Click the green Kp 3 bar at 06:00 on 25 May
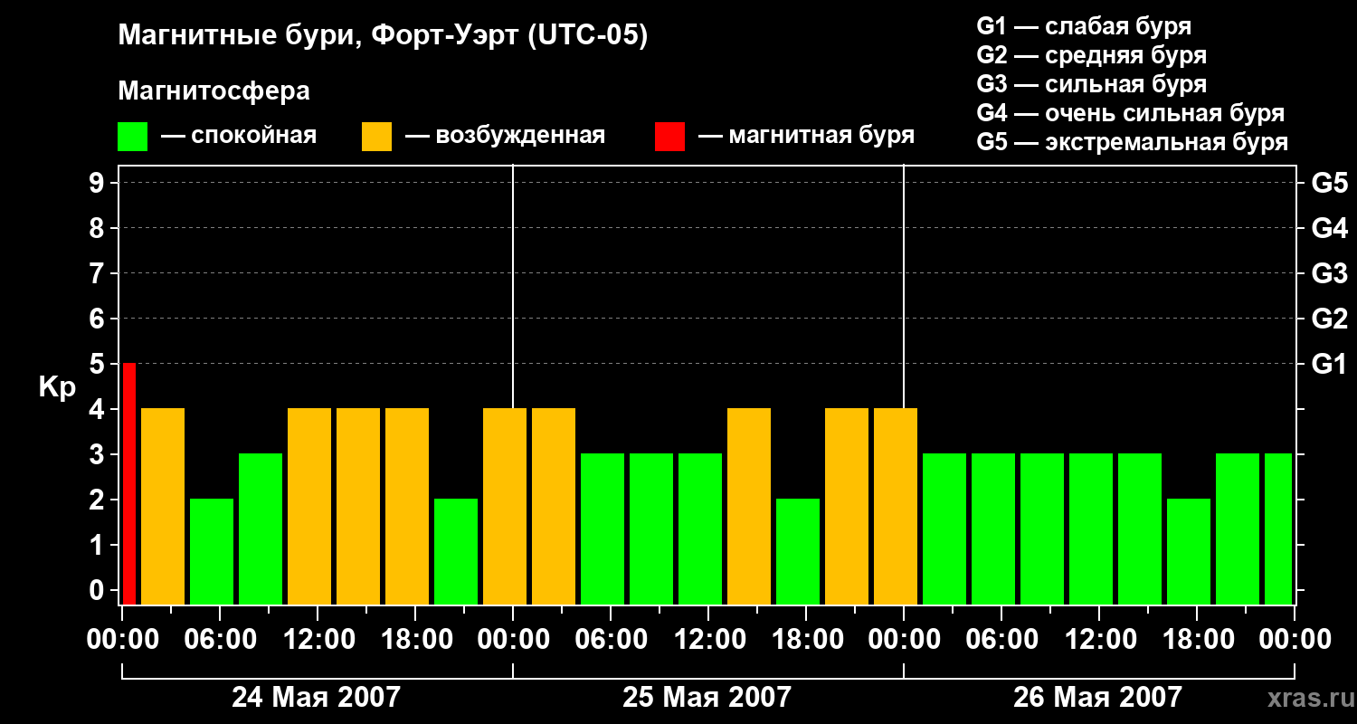 point(603,529)
